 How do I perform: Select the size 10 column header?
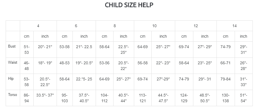coord(154,26)
